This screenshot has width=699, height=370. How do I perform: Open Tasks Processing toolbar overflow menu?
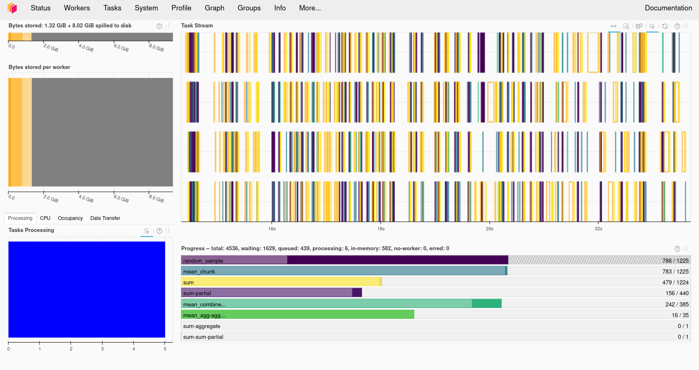pos(168,231)
